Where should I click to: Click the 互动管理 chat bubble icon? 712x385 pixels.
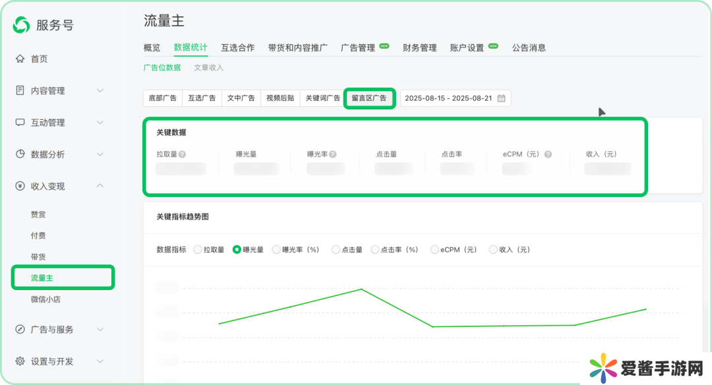tap(20, 123)
